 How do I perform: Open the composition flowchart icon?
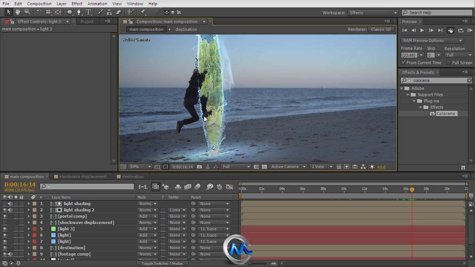363,167
